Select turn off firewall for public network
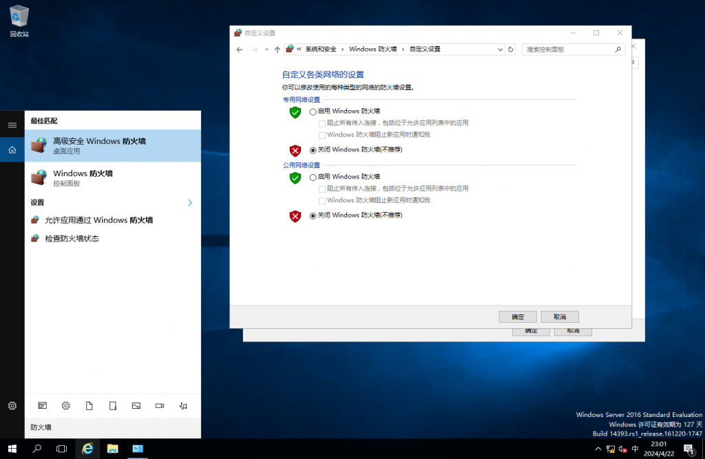This screenshot has height=459, width=705. (313, 216)
